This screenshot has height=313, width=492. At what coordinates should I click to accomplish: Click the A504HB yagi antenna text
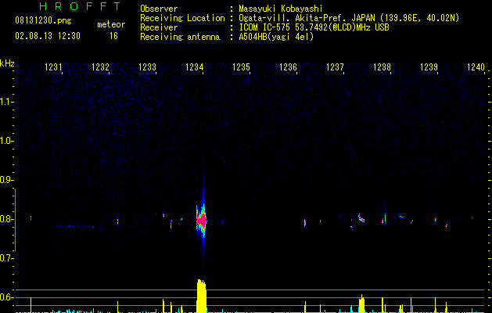point(276,37)
